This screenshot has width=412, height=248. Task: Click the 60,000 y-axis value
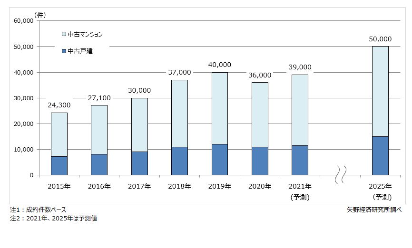point(23,21)
